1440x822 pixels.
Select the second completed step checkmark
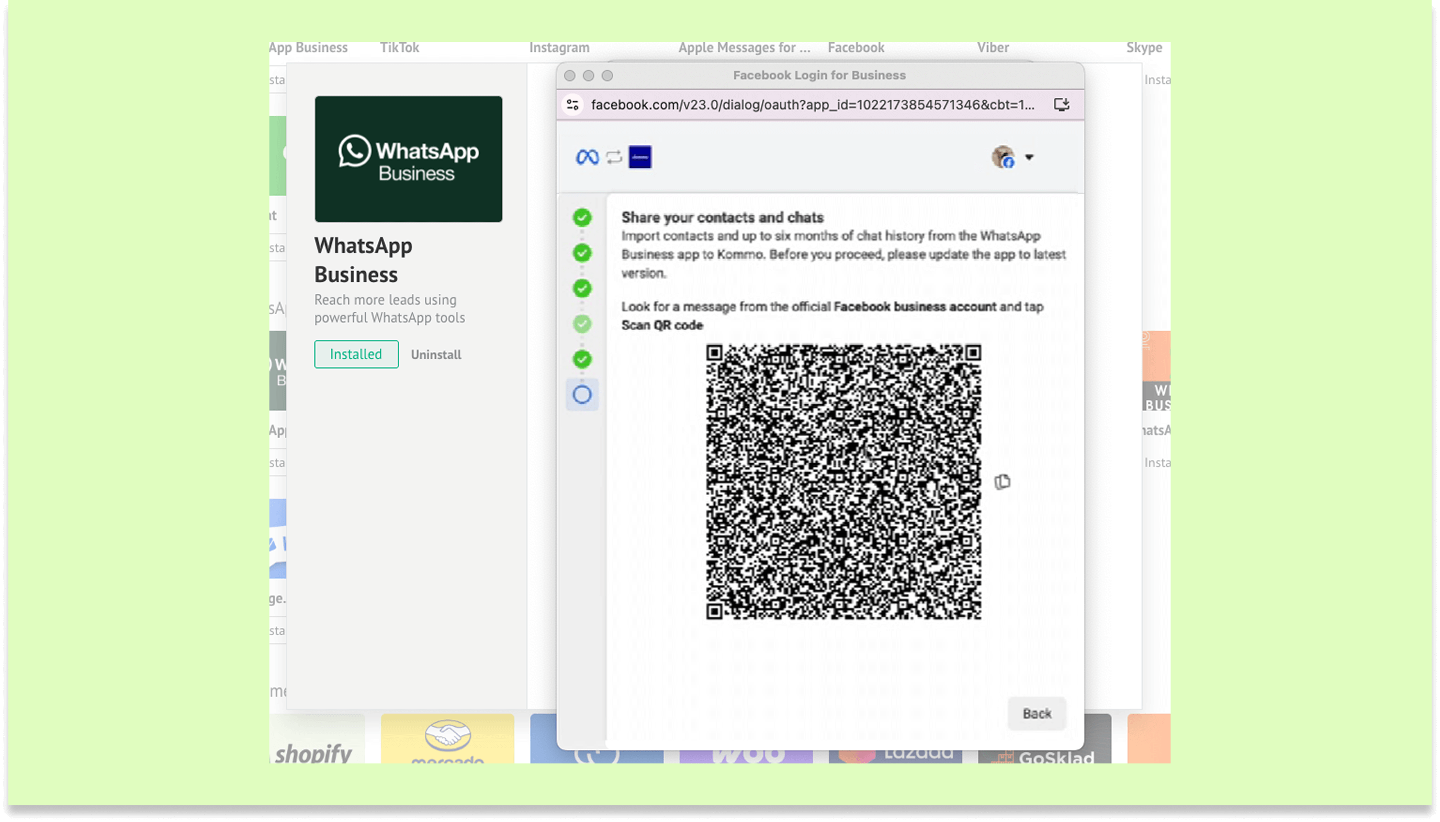(x=582, y=253)
